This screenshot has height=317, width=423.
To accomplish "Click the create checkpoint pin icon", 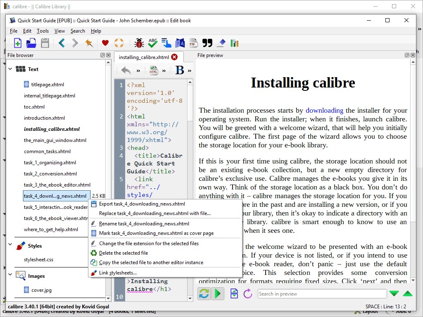I will coord(89,43).
